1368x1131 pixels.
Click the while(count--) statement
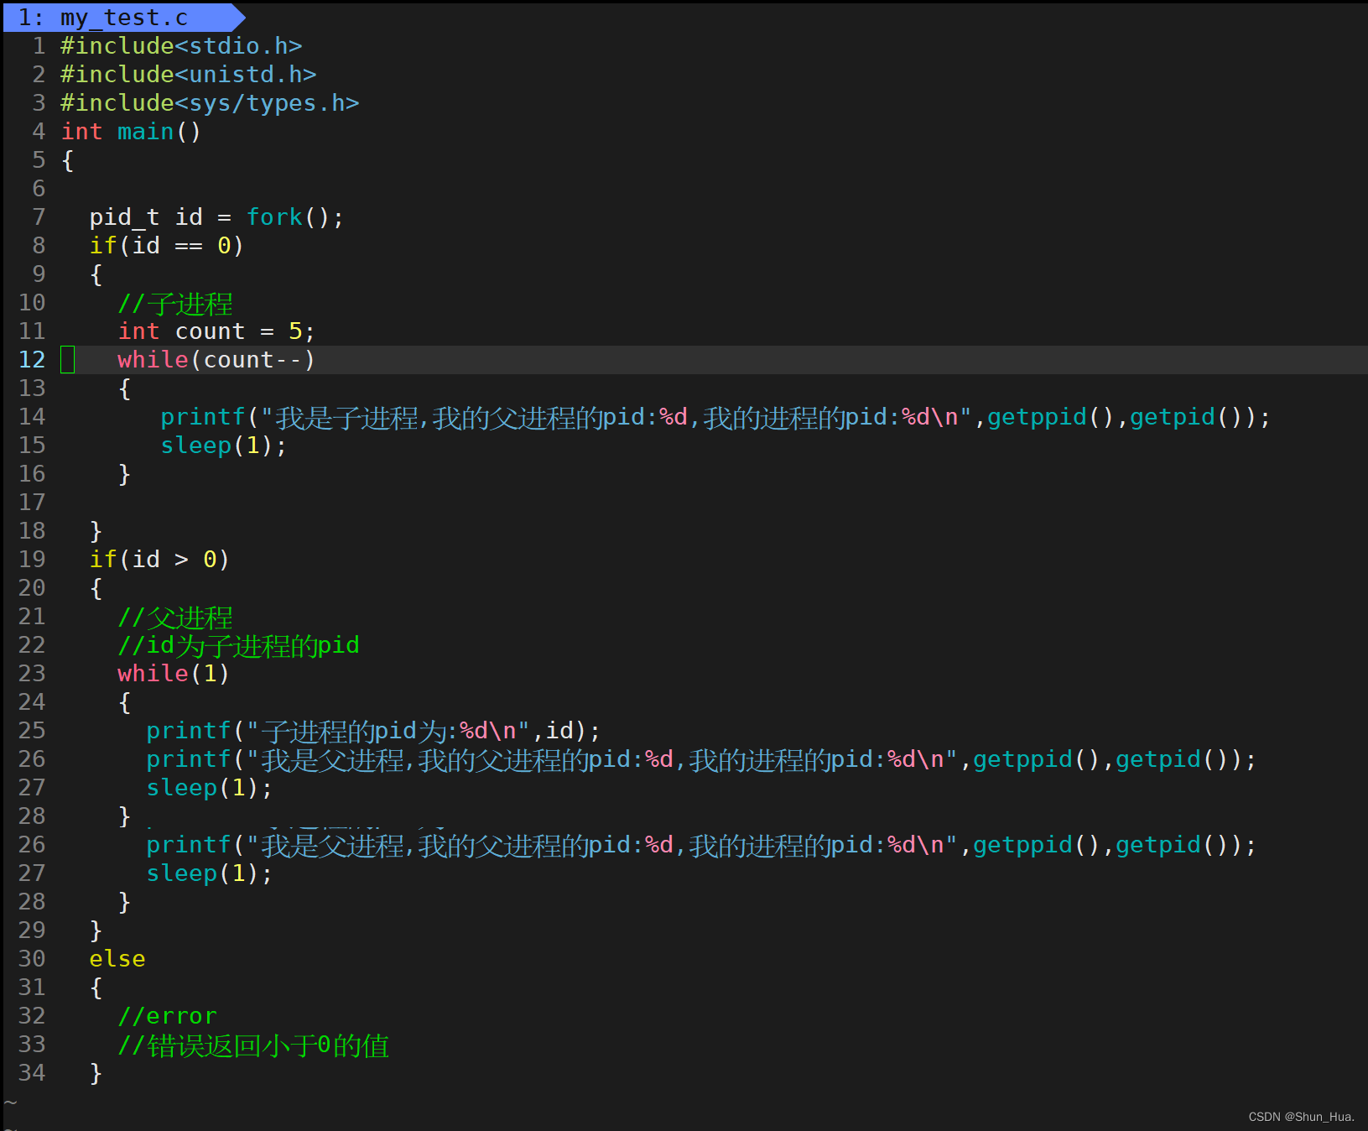point(216,360)
